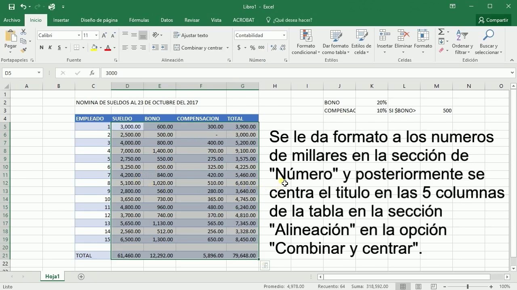The width and height of the screenshot is (517, 290).
Task: Click the percent style icon
Action: click(252, 48)
